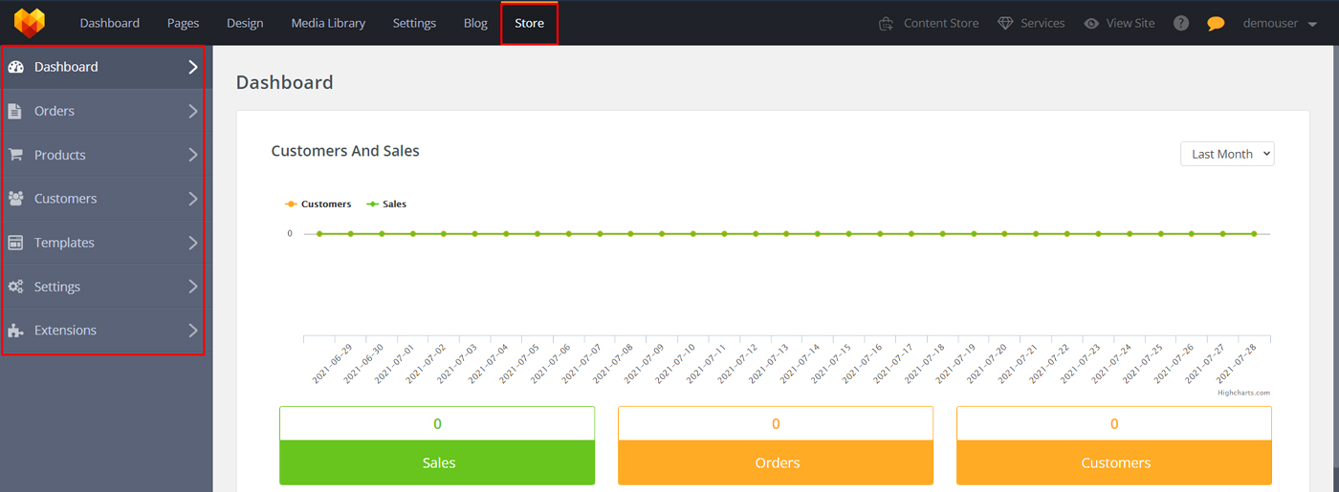Open the Content Store link
The image size is (1339, 492).
click(929, 23)
